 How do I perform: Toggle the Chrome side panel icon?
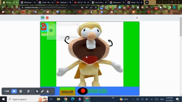170,8
